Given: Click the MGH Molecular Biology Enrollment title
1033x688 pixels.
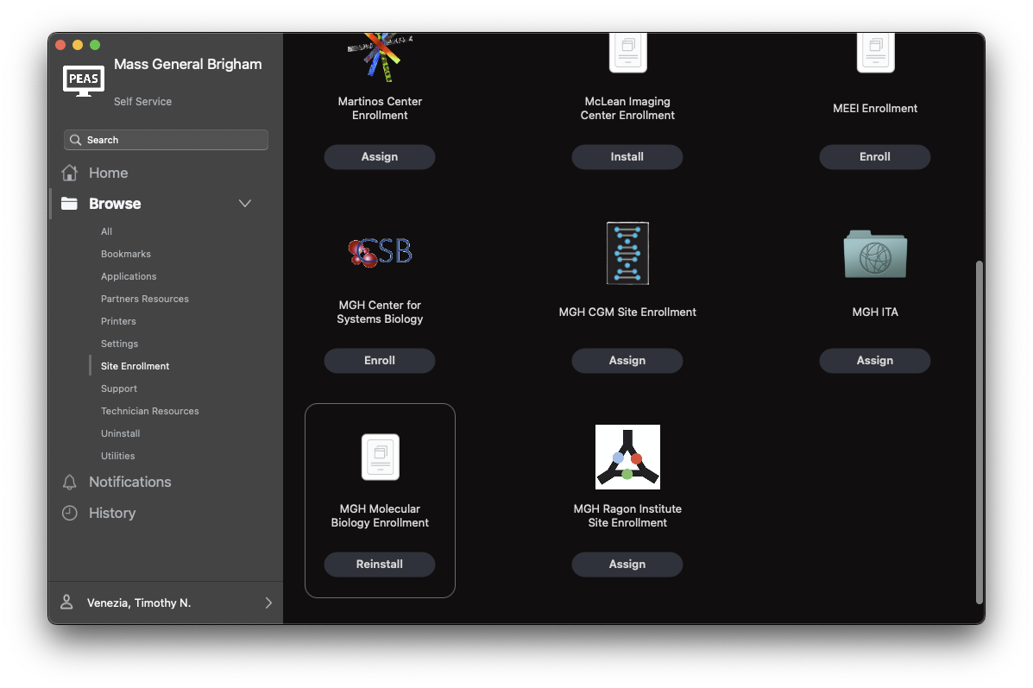Looking at the screenshot, I should point(380,515).
